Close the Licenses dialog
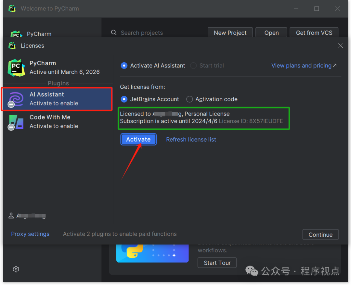The image size is (351, 285). tap(341, 46)
